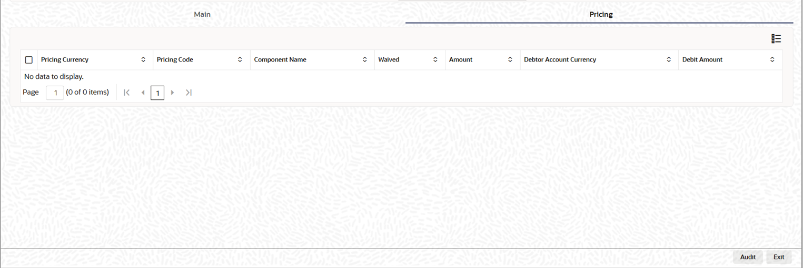Go to previous page arrow

coord(143,92)
